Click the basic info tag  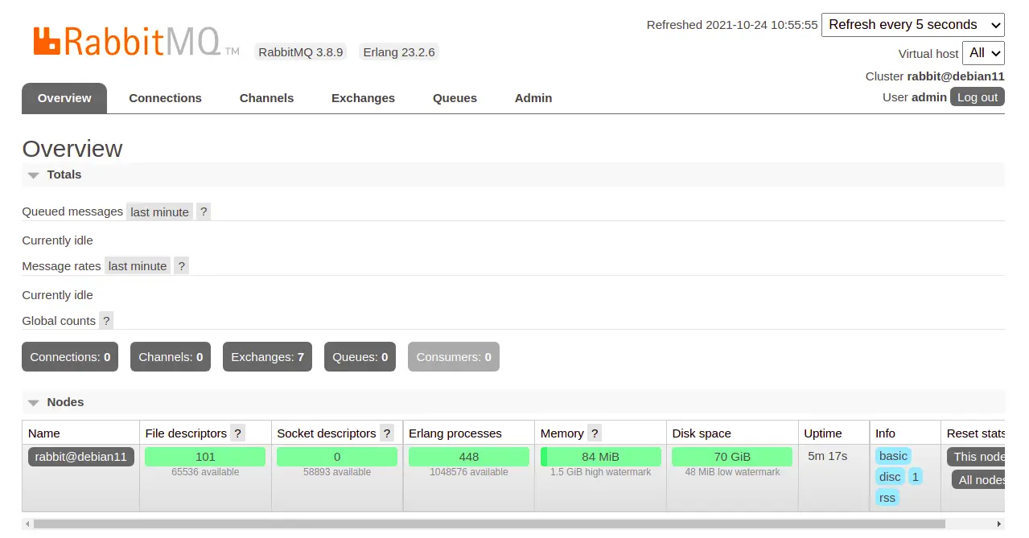(x=893, y=456)
